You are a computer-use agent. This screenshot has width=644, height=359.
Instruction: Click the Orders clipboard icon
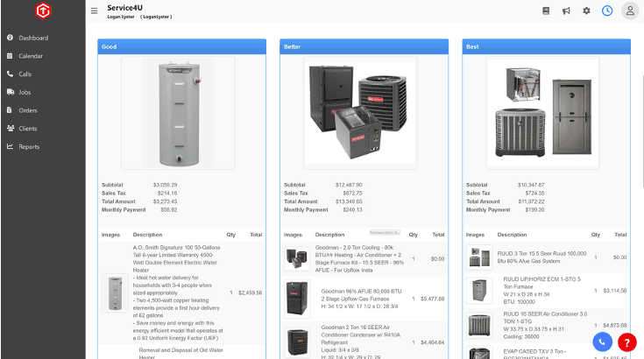(10, 110)
